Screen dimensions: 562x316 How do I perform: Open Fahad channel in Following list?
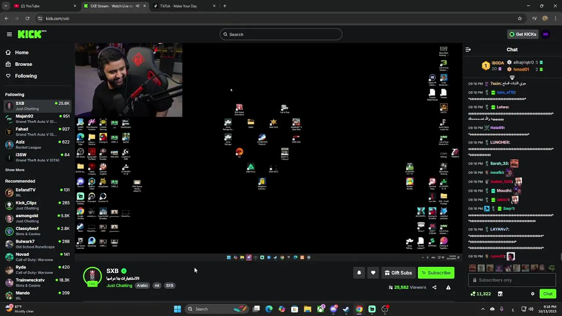click(x=37, y=132)
